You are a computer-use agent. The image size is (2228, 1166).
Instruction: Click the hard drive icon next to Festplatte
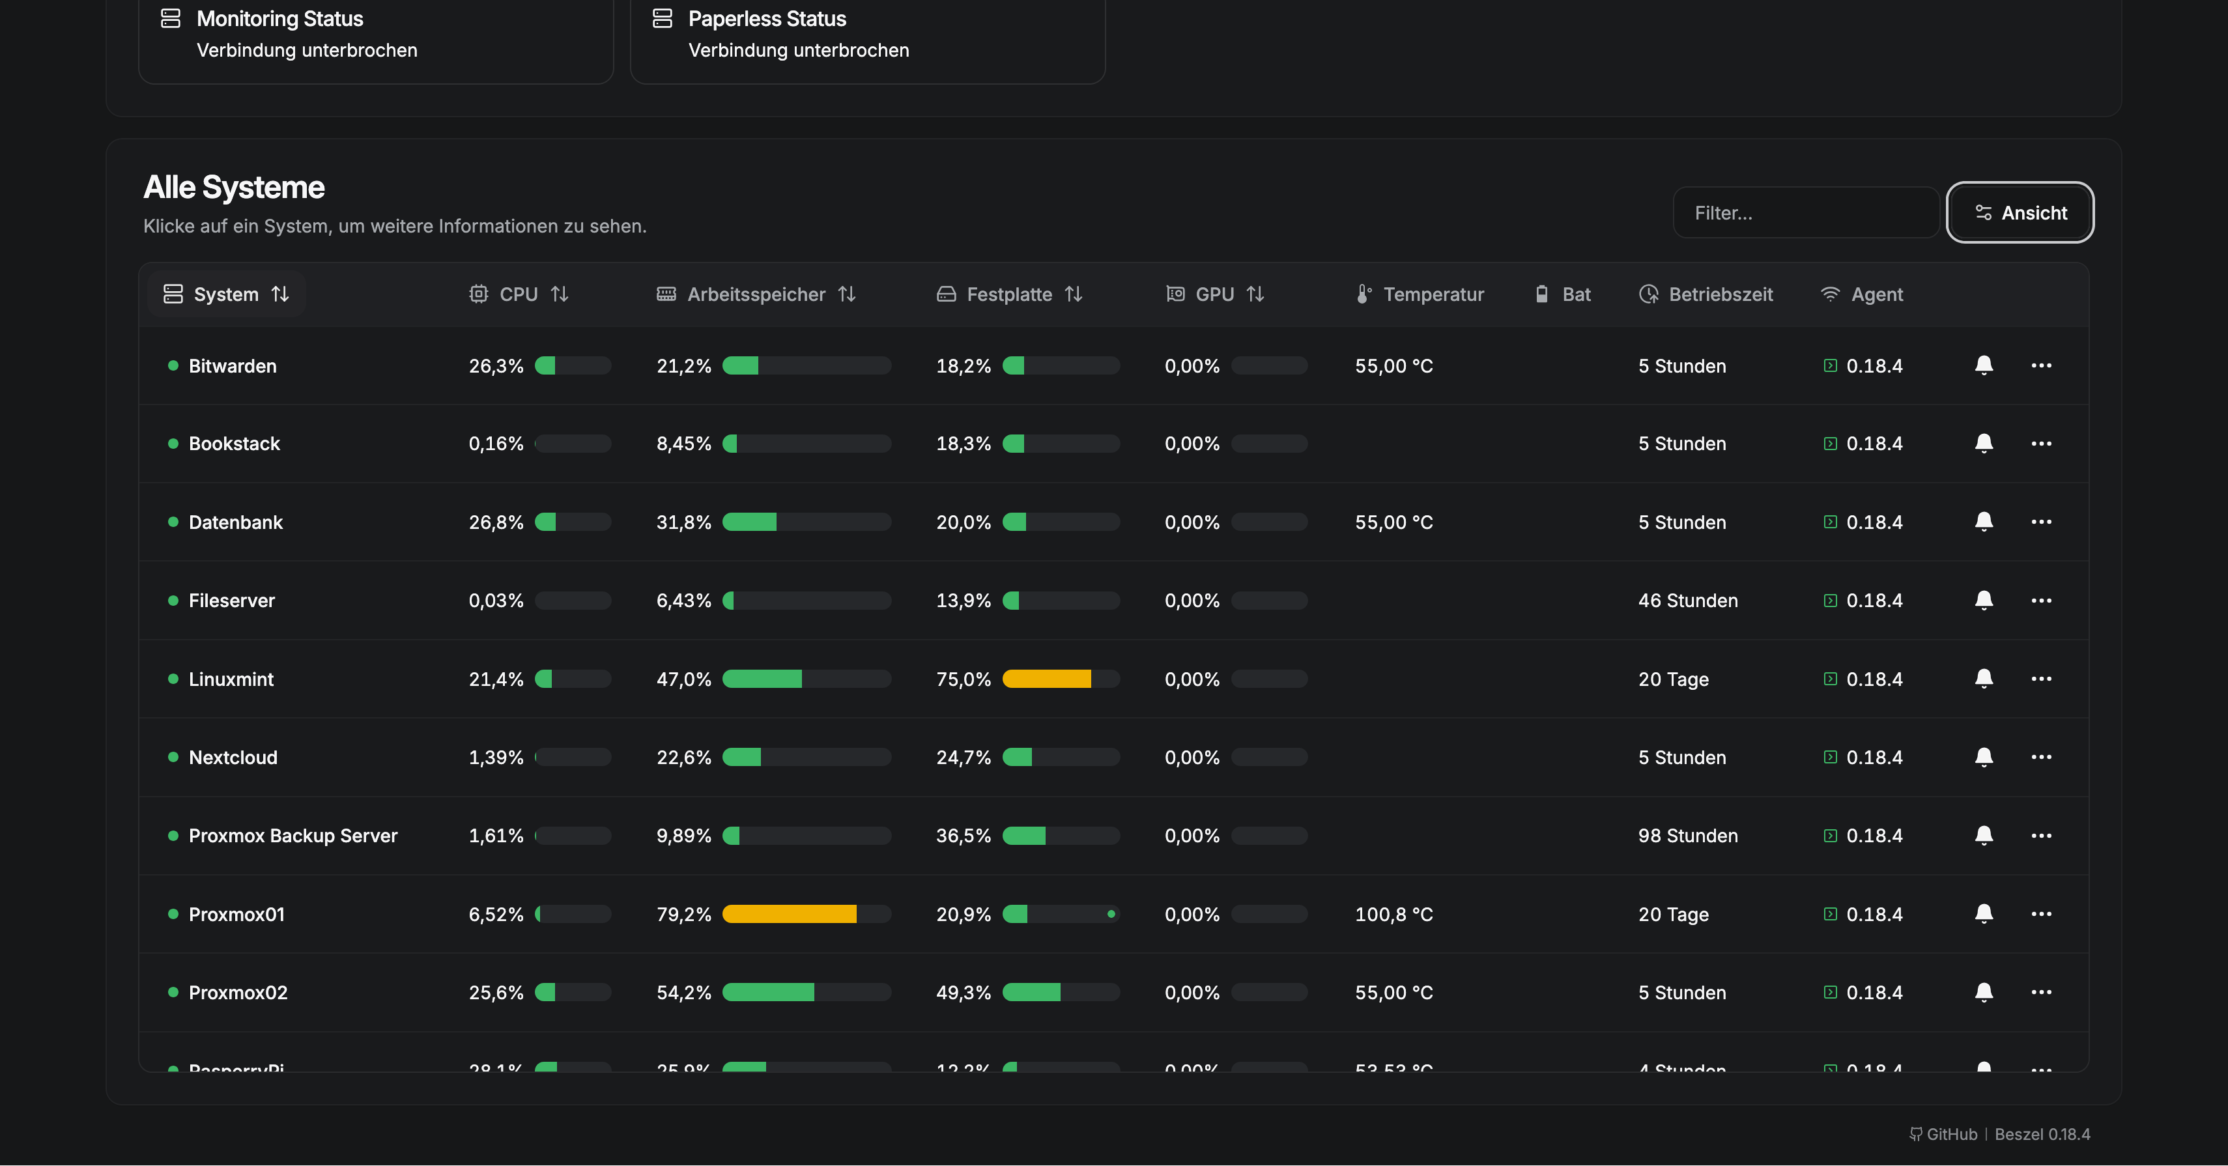click(x=945, y=294)
